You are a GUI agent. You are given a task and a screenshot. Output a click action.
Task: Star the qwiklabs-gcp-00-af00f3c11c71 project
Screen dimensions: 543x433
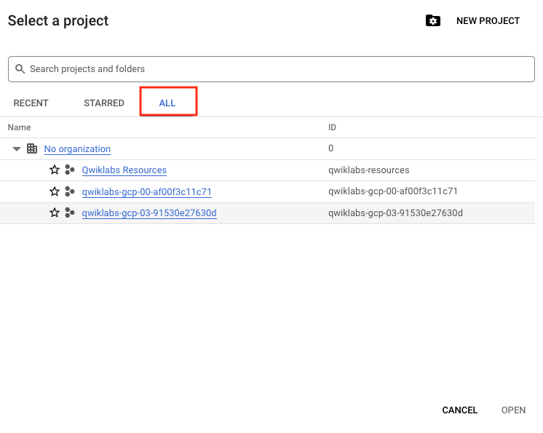(x=55, y=191)
